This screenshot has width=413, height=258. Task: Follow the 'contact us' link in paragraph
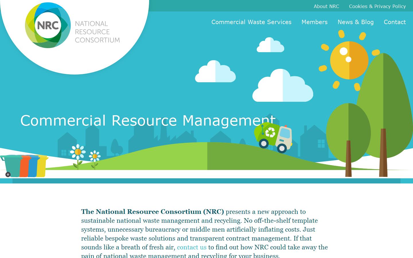tap(192, 247)
